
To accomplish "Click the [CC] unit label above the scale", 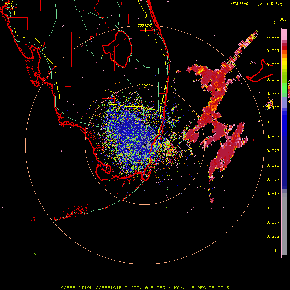I will click(x=275, y=22).
